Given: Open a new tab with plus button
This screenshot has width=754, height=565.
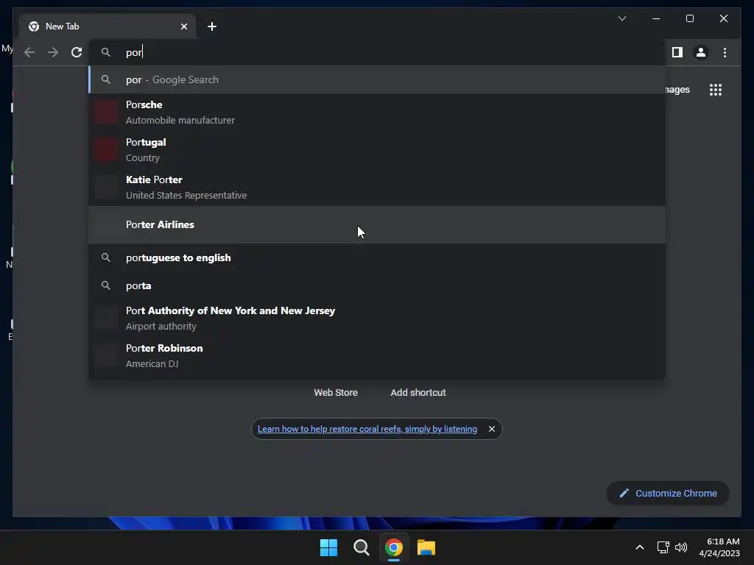Looking at the screenshot, I should point(212,26).
